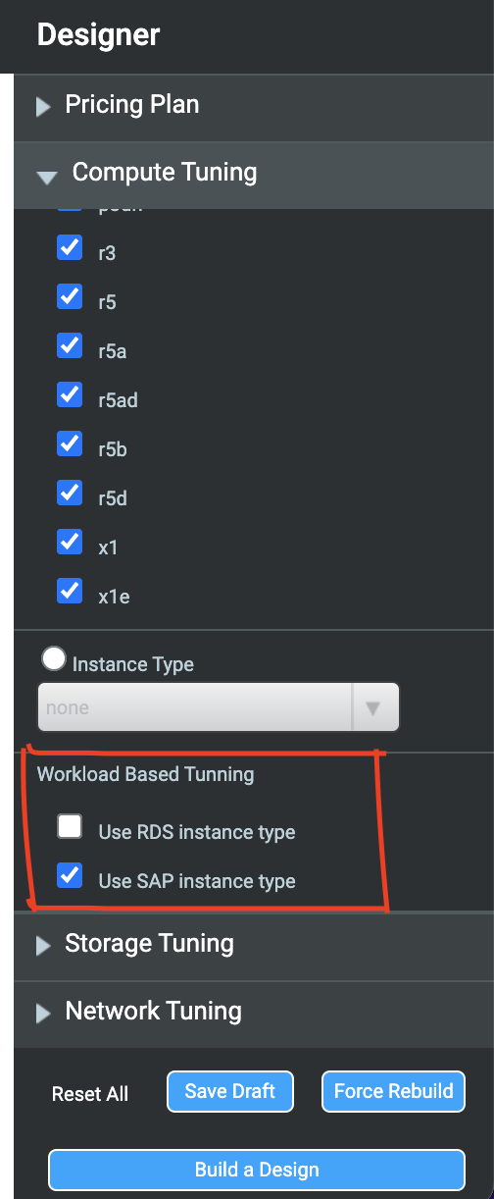Select the Instance Type radio button
The width and height of the screenshot is (494, 1199).
52,659
